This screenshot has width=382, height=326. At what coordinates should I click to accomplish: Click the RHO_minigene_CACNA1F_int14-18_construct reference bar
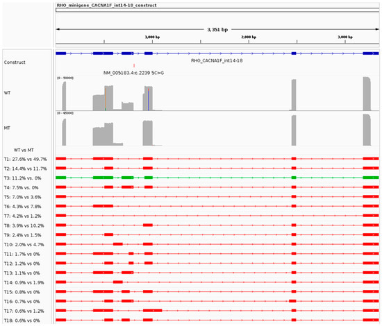(217, 10)
